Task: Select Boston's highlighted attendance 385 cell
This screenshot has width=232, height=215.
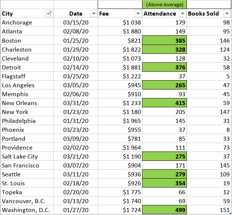Action: tap(164, 40)
